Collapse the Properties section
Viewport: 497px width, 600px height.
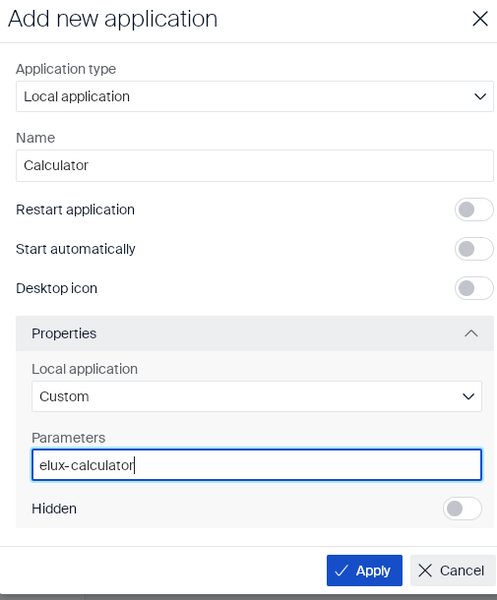[x=255, y=333]
